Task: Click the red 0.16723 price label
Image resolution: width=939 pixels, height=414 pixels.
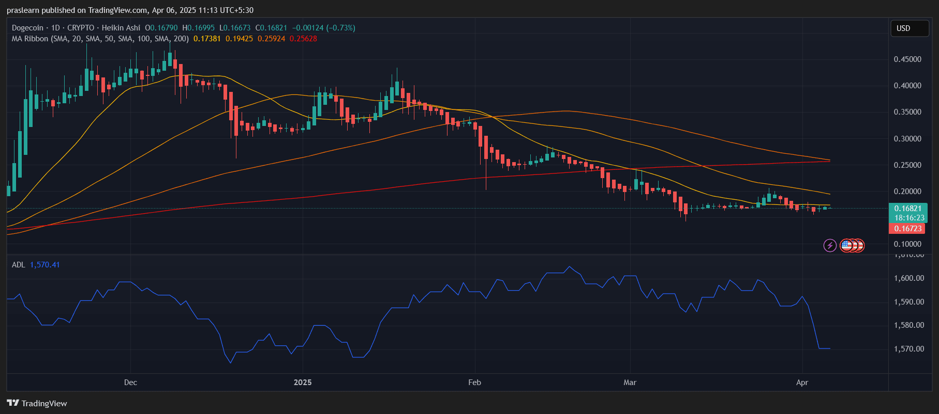Action: click(907, 229)
